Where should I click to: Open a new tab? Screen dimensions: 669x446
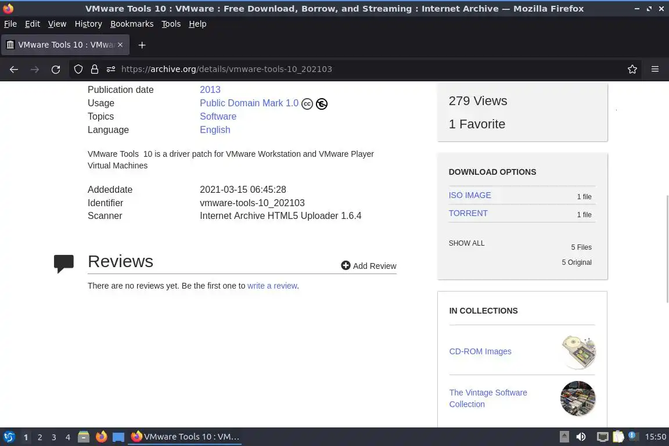click(x=142, y=45)
